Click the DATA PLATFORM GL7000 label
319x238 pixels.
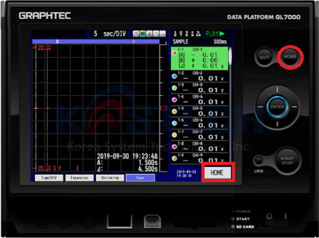coord(264,17)
